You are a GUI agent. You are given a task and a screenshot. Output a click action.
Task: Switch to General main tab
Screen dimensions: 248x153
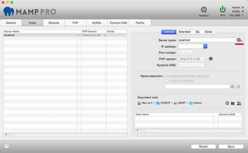pyautogui.click(x=11, y=23)
